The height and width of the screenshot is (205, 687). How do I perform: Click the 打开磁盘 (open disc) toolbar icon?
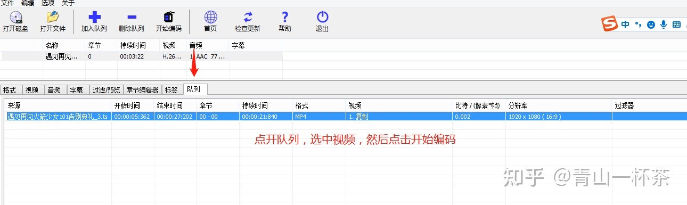pyautogui.click(x=15, y=18)
